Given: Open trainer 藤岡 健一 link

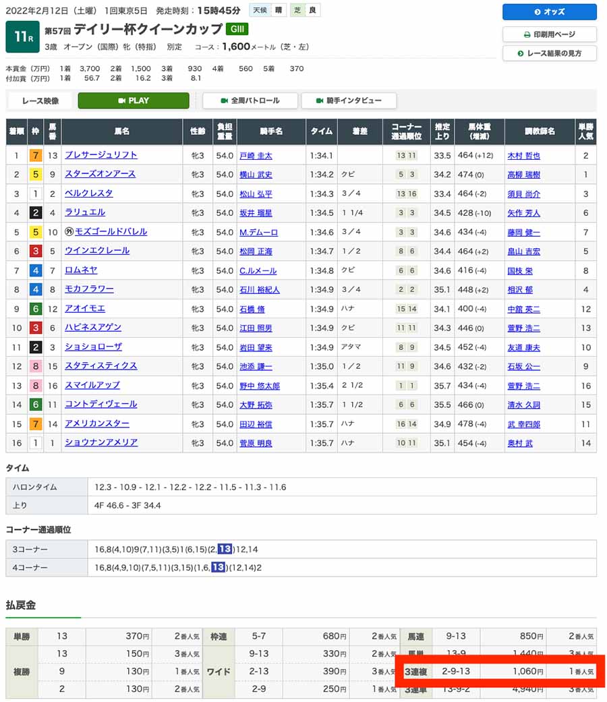Looking at the screenshot, I should [x=524, y=233].
